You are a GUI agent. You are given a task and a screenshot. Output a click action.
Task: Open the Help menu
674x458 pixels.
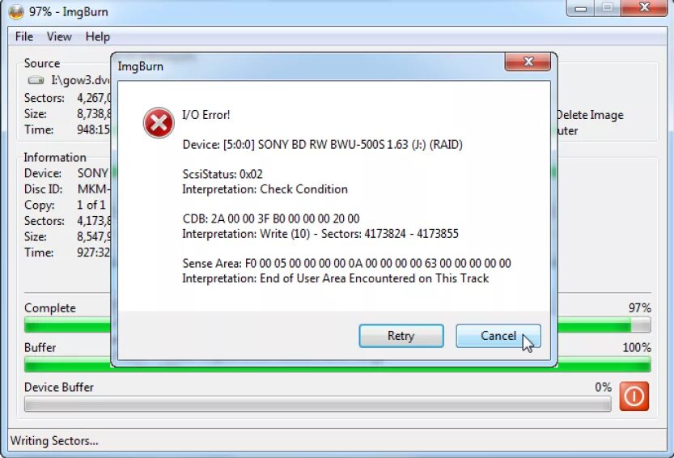(98, 36)
